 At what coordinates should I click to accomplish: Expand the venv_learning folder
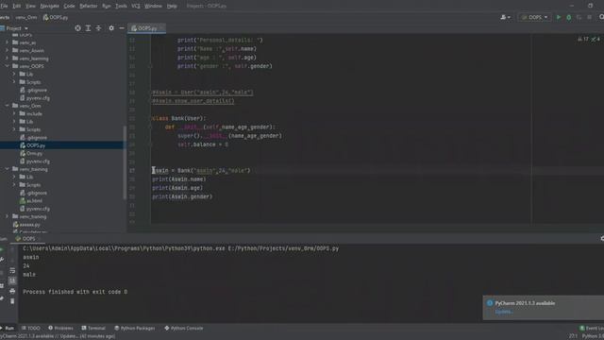[7, 59]
